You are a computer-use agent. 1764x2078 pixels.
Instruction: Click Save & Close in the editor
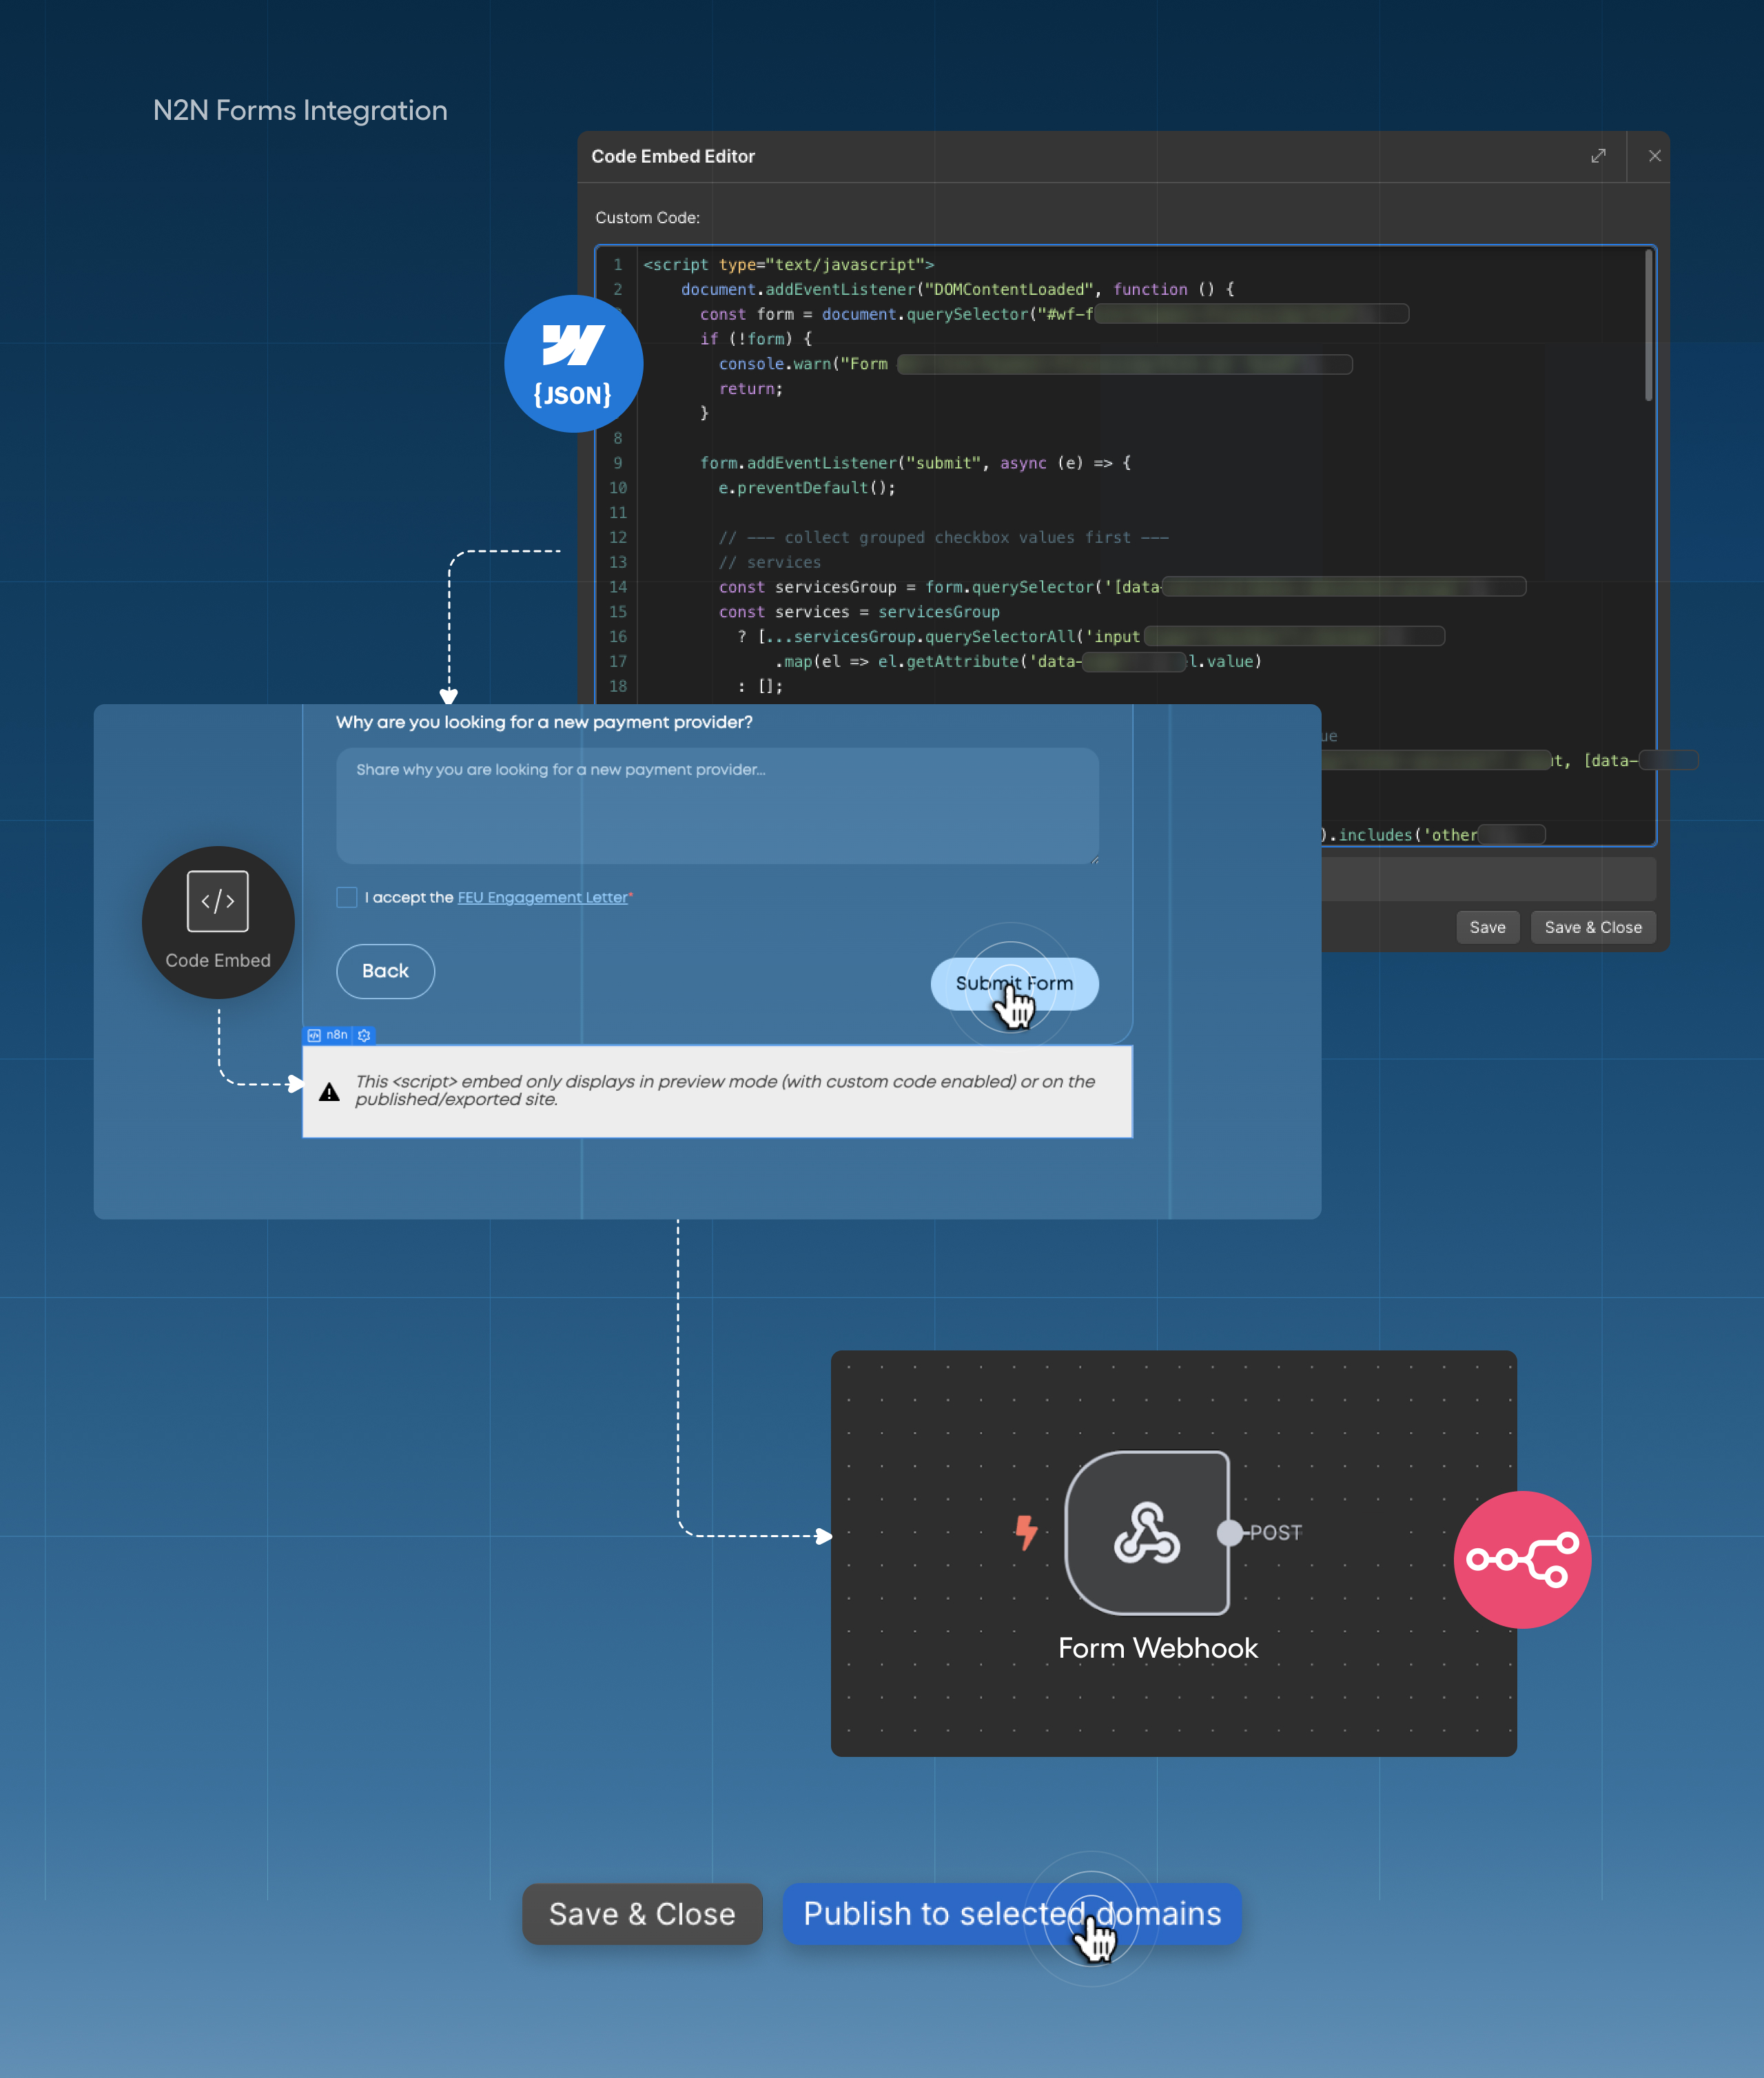(x=1593, y=927)
